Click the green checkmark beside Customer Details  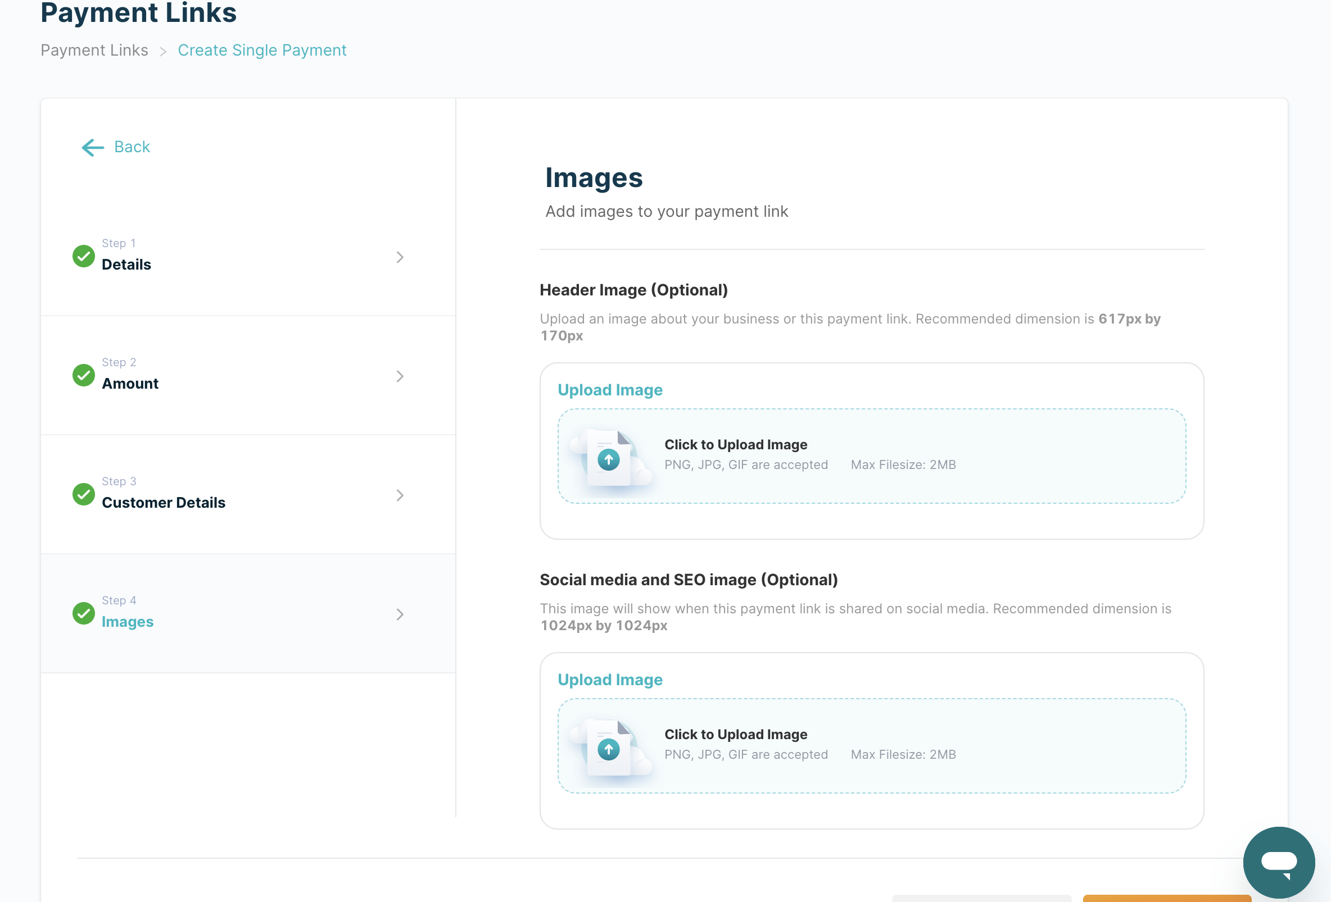84,494
